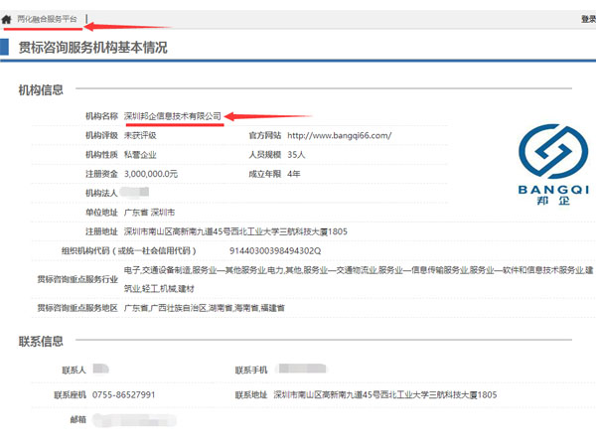Click the 广东省 深圳市 unit address value

pos(150,213)
